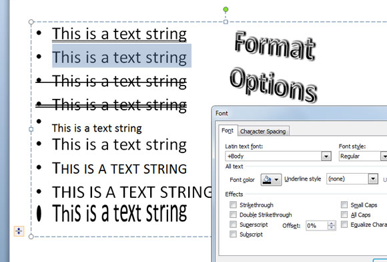The width and height of the screenshot is (387, 262).
Task: Toggle the Superscript checkbox
Action: (233, 224)
